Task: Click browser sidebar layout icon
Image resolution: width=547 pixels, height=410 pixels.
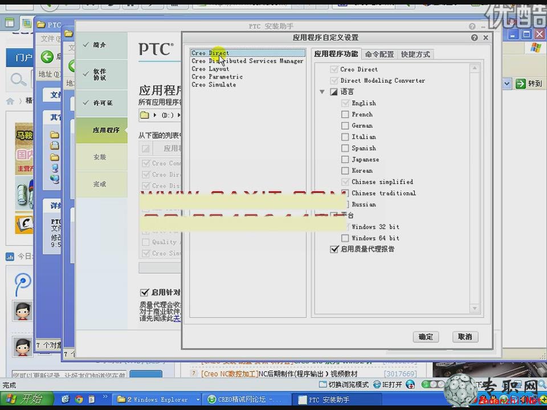Action: pyautogui.click(x=10, y=23)
